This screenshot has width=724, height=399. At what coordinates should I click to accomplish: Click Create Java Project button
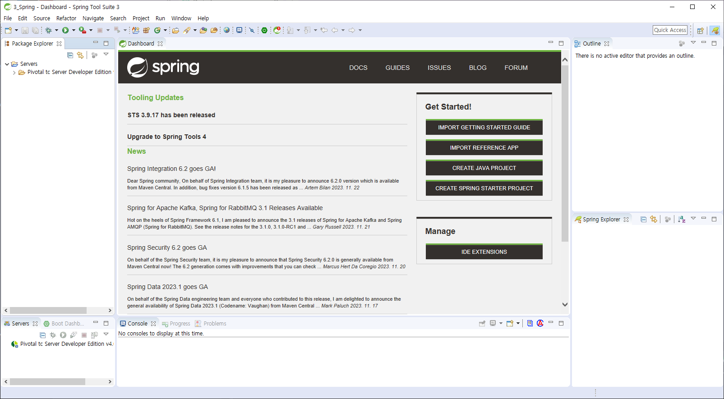484,168
